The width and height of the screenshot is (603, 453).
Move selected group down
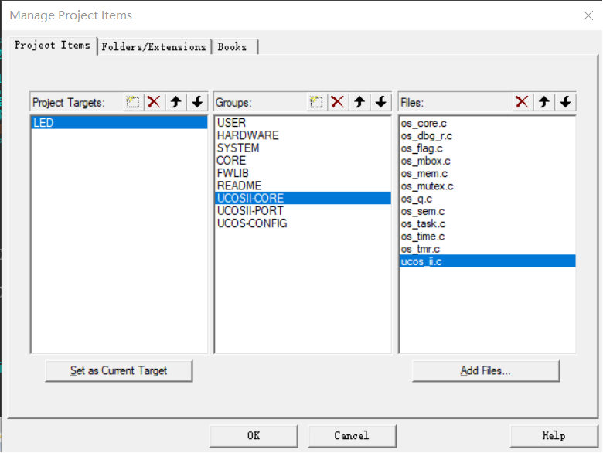(381, 102)
